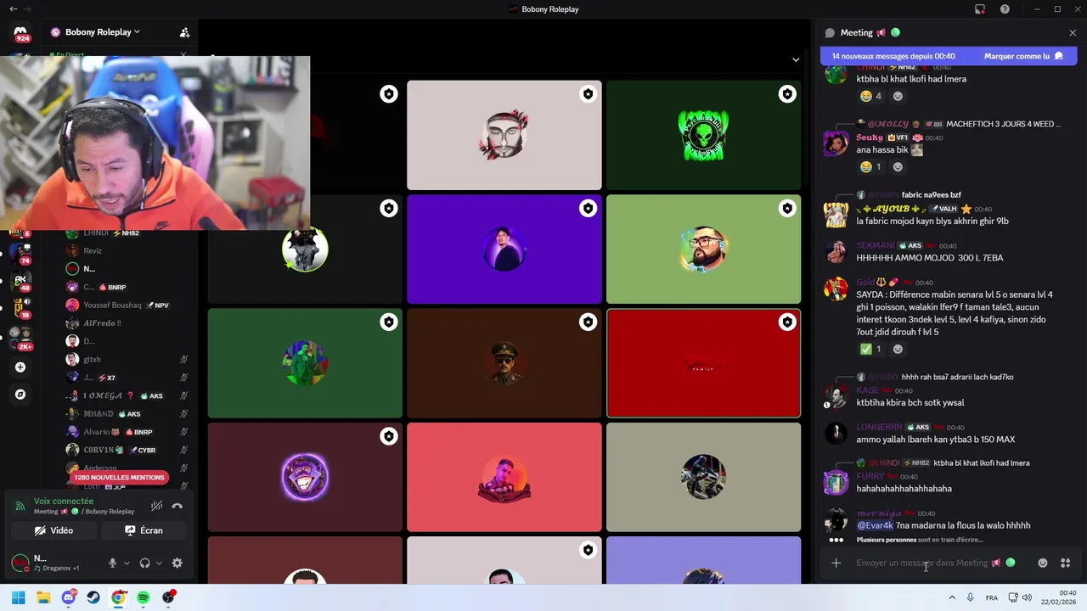1087x611 pixels.
Task: Open the apps launcher icon in message bar
Action: point(1065,563)
